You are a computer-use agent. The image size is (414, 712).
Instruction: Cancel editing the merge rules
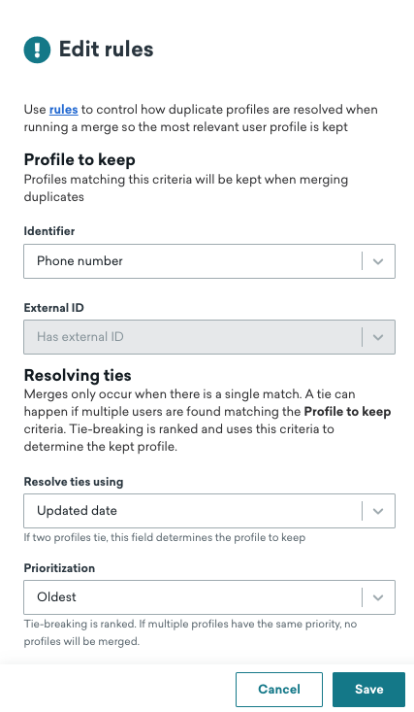[279, 690]
